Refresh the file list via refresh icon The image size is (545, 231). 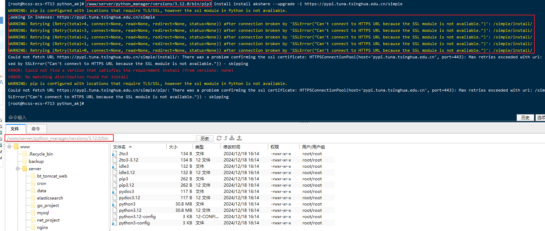[219, 138]
